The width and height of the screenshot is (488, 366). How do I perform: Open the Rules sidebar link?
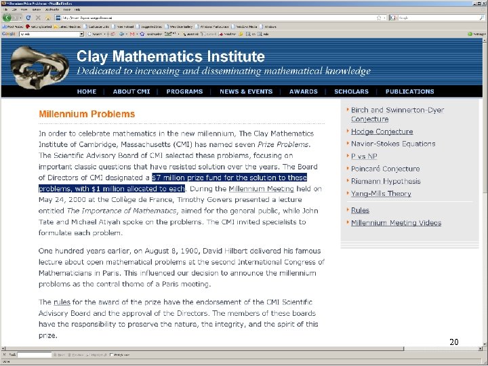360,210
